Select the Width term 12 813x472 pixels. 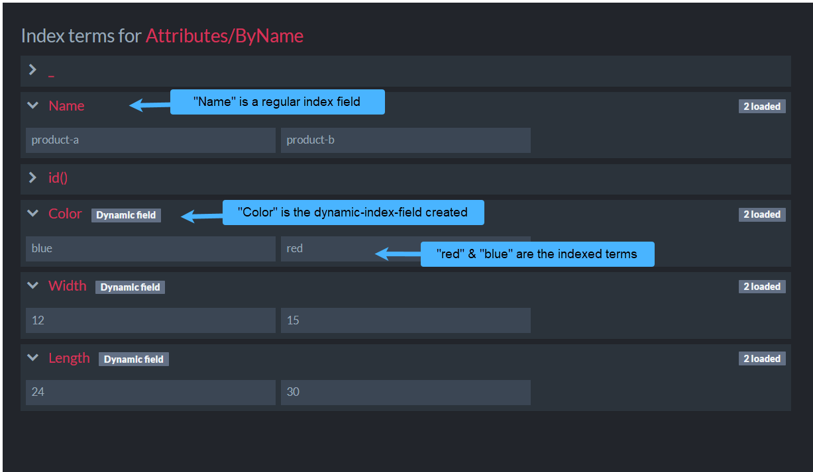[x=150, y=320]
